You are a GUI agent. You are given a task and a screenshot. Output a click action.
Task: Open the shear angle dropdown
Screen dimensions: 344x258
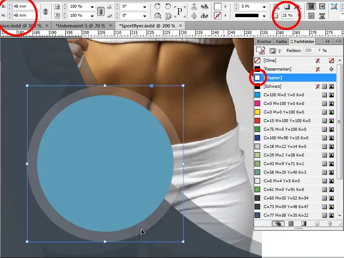[x=144, y=15]
